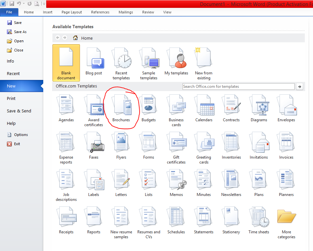
Task: Open the Lists template category
Action: point(149,183)
